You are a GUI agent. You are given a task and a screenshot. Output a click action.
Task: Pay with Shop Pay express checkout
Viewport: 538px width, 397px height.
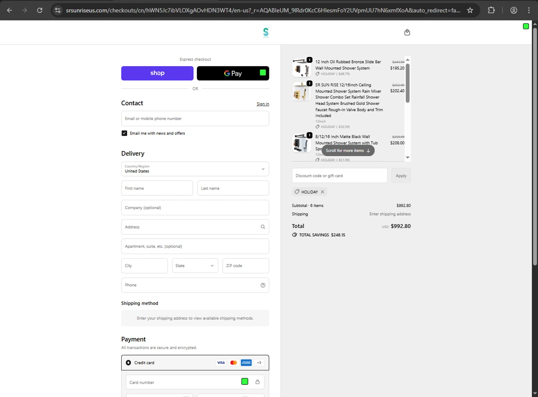(157, 73)
